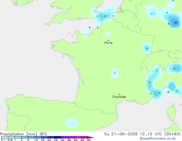Click the '45' legend scale label
The height and width of the screenshot is (141, 182).
click(82, 140)
